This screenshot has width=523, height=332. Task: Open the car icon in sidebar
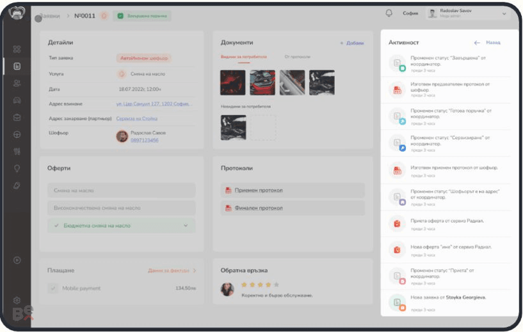(x=17, y=100)
